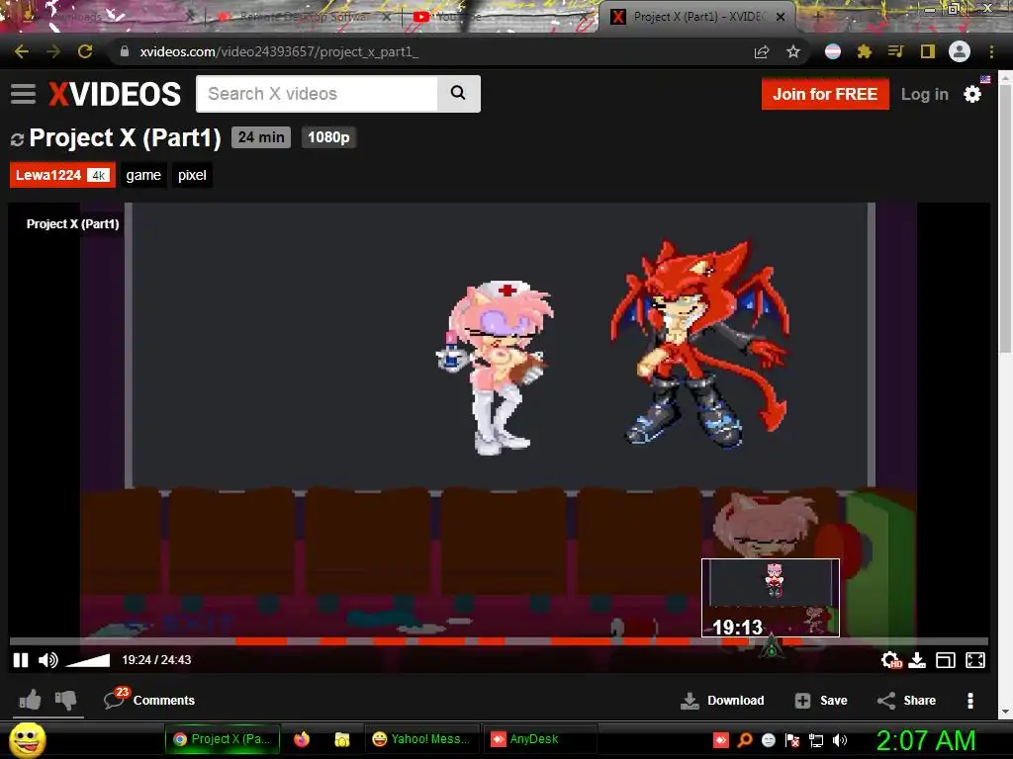The height and width of the screenshot is (759, 1013).
Task: Click Join for FREE button
Action: click(825, 94)
